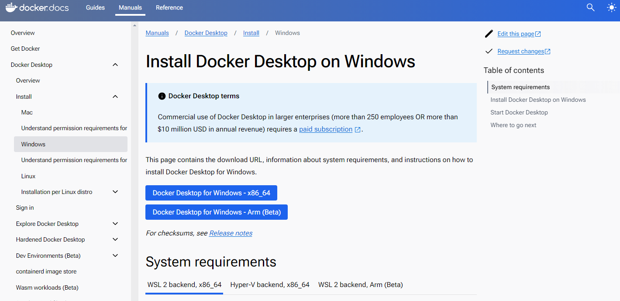Click the checkmark icon beside Request changes
This screenshot has height=301, width=620.
489,51
